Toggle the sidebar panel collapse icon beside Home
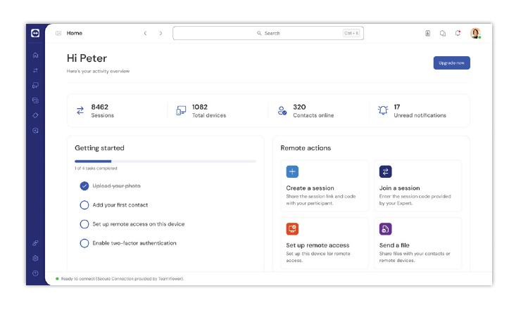521x312 pixels. 58,33
